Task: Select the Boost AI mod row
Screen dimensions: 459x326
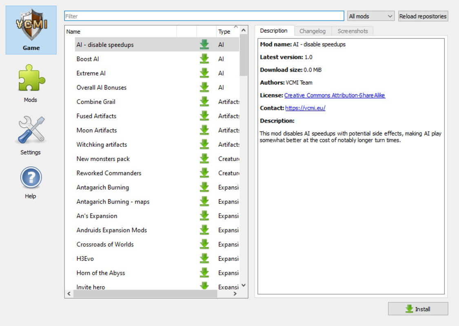Action: tap(157, 59)
